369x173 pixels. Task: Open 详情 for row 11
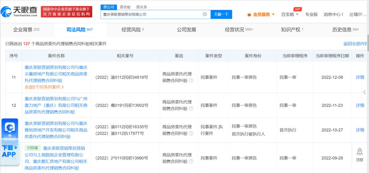click(x=360, y=77)
